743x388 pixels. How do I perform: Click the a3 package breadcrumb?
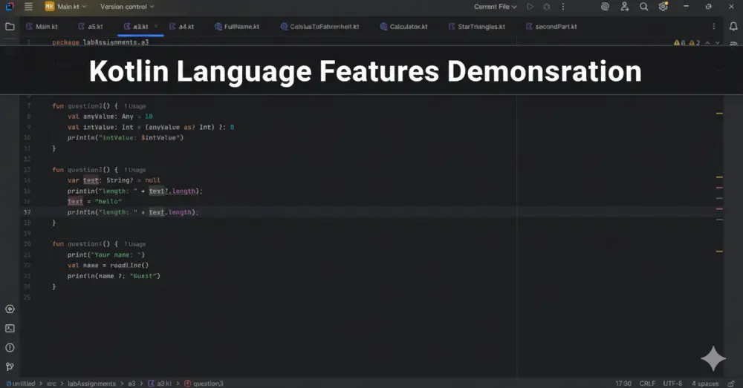(132, 384)
